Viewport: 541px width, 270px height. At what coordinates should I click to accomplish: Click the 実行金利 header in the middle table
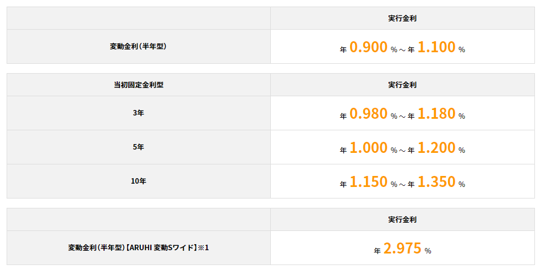click(402, 85)
